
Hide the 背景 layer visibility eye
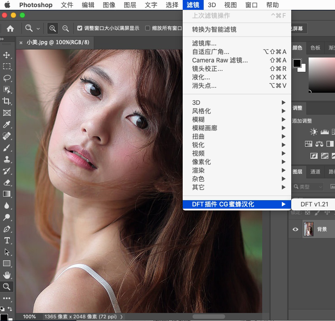point(296,229)
